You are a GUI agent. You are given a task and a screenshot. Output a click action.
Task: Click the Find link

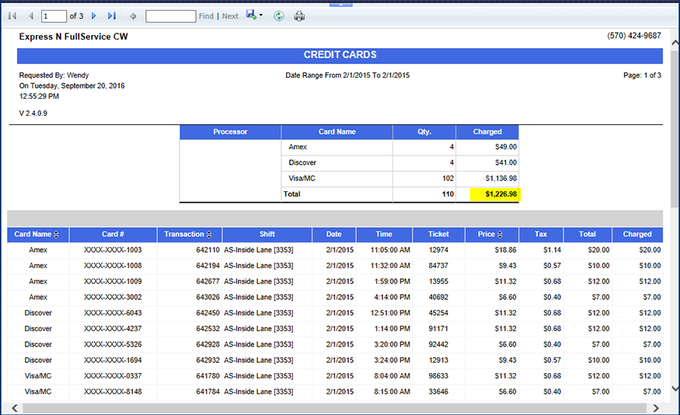pyautogui.click(x=206, y=16)
